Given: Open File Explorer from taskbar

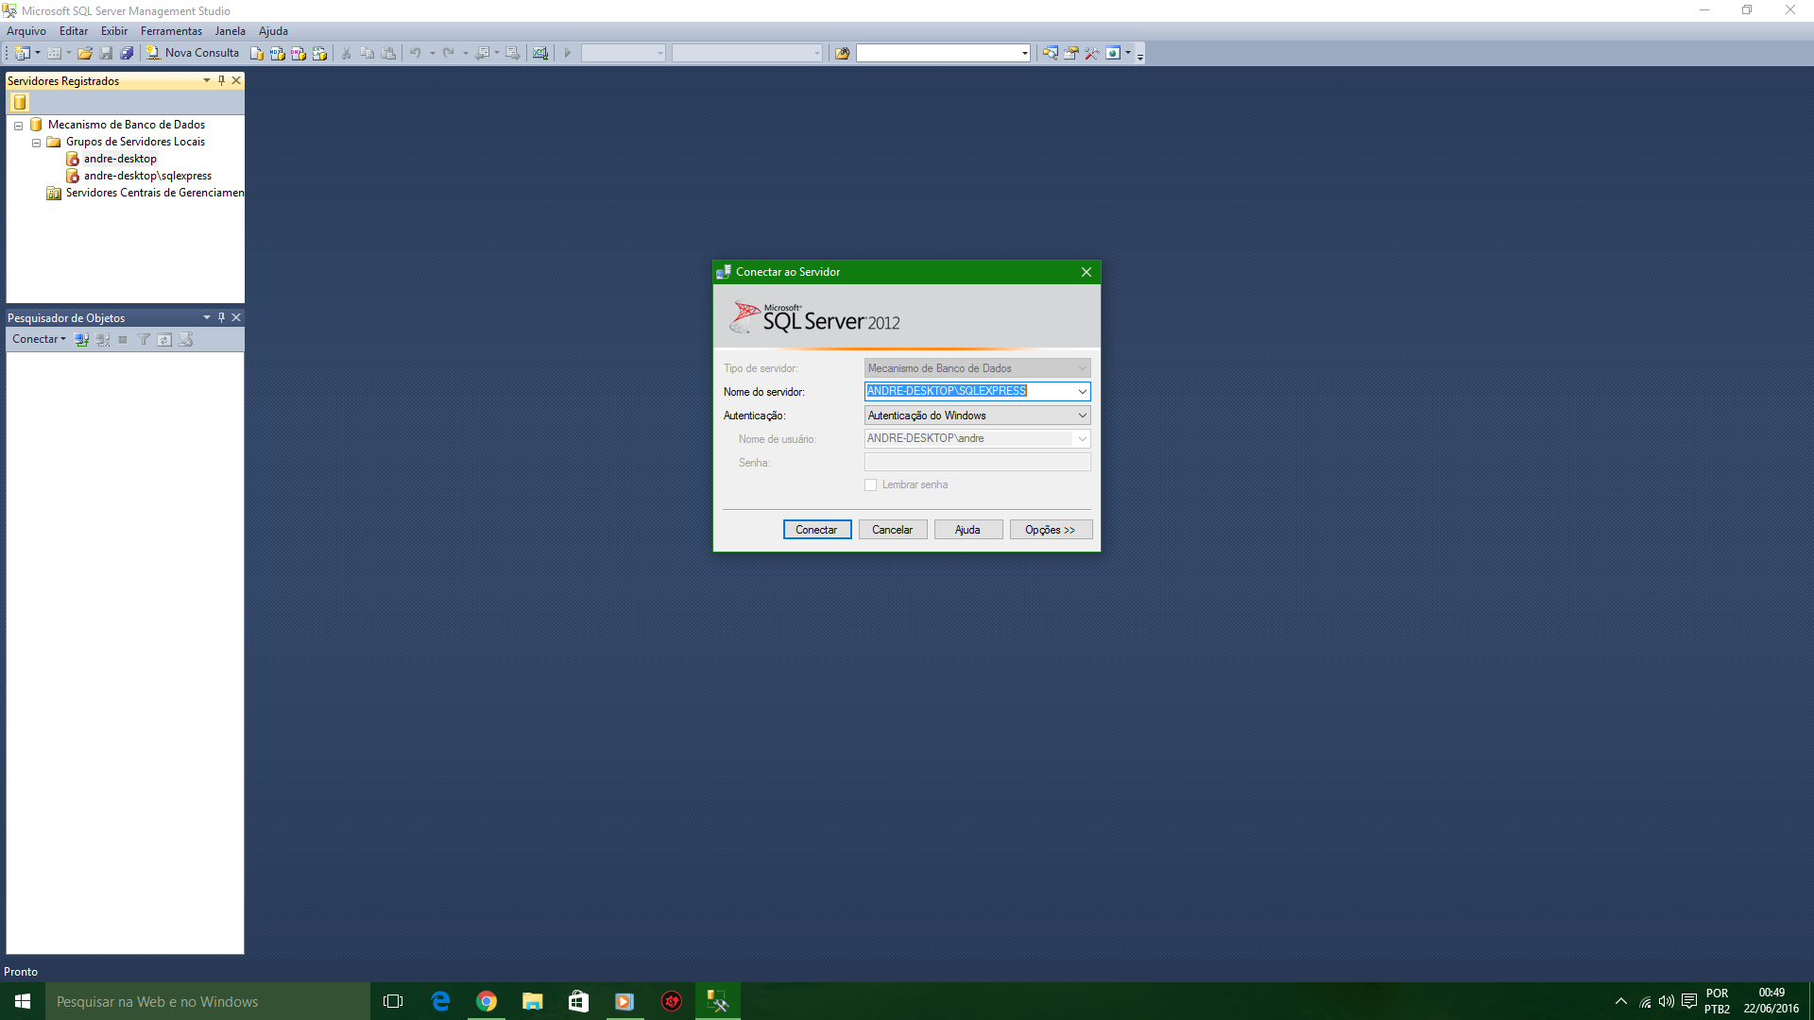Looking at the screenshot, I should [533, 1001].
